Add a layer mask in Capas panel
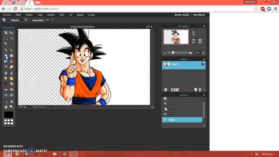This screenshot has width=279, height=157. tap(173, 90)
